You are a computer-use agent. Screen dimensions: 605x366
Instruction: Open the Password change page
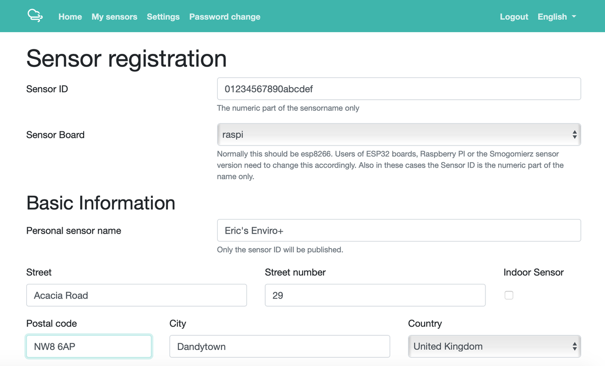pos(225,17)
